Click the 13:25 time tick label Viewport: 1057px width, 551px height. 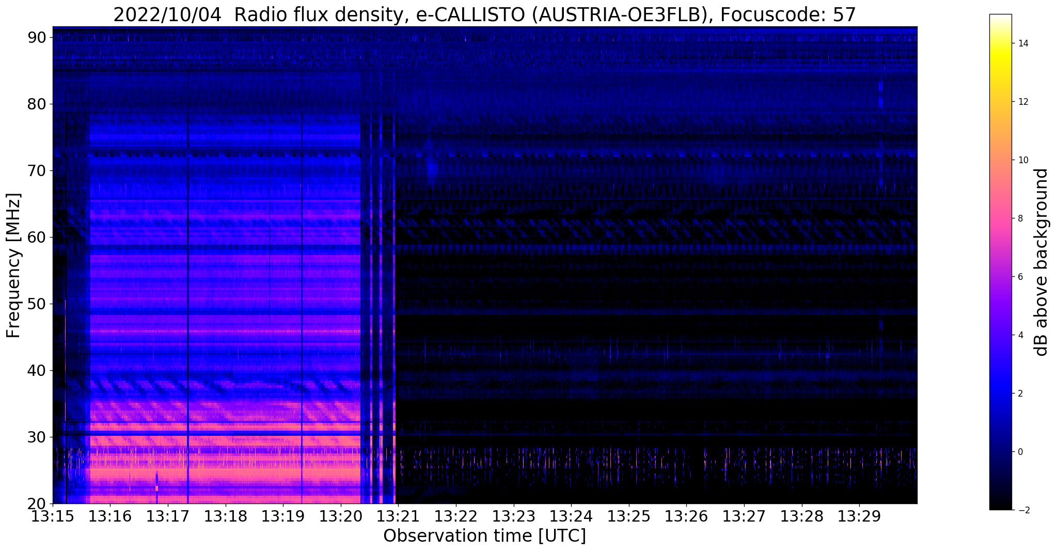[x=629, y=516]
